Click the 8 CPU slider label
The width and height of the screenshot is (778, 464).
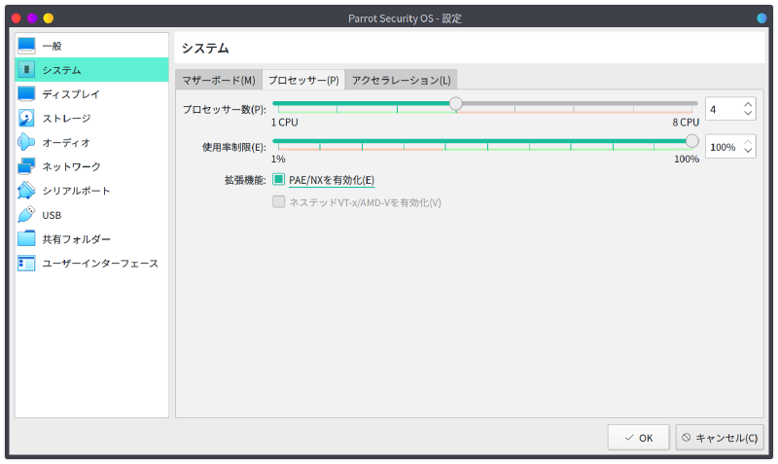686,122
